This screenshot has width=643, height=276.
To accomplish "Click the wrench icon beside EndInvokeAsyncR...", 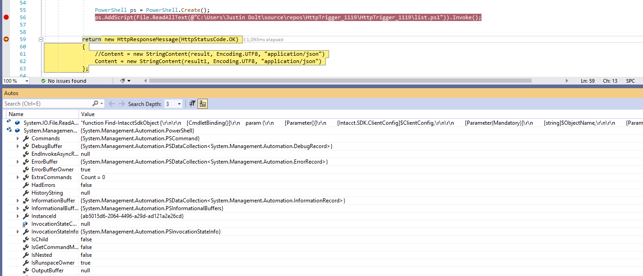I will click(x=26, y=154).
